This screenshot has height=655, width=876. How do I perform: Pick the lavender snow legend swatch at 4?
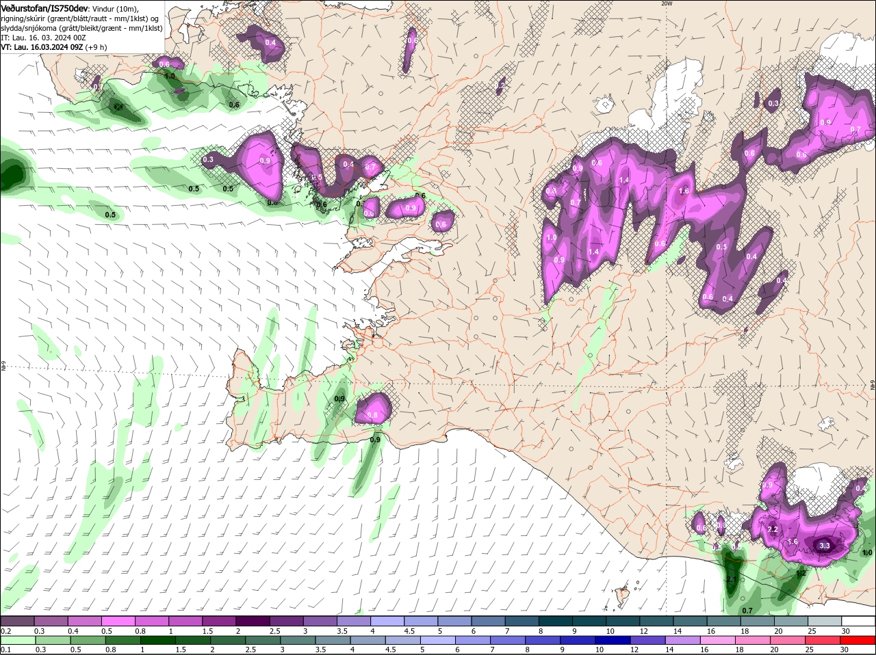(x=387, y=621)
